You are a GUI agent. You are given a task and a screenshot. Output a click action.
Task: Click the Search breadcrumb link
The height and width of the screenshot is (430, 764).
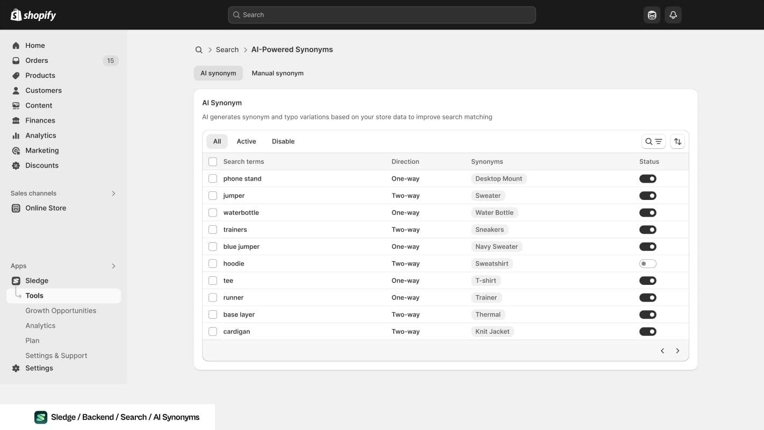click(227, 50)
